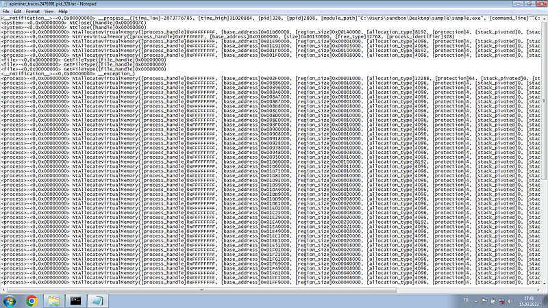Open the Format menu
Viewport: 548px width, 308px height.
(32, 11)
